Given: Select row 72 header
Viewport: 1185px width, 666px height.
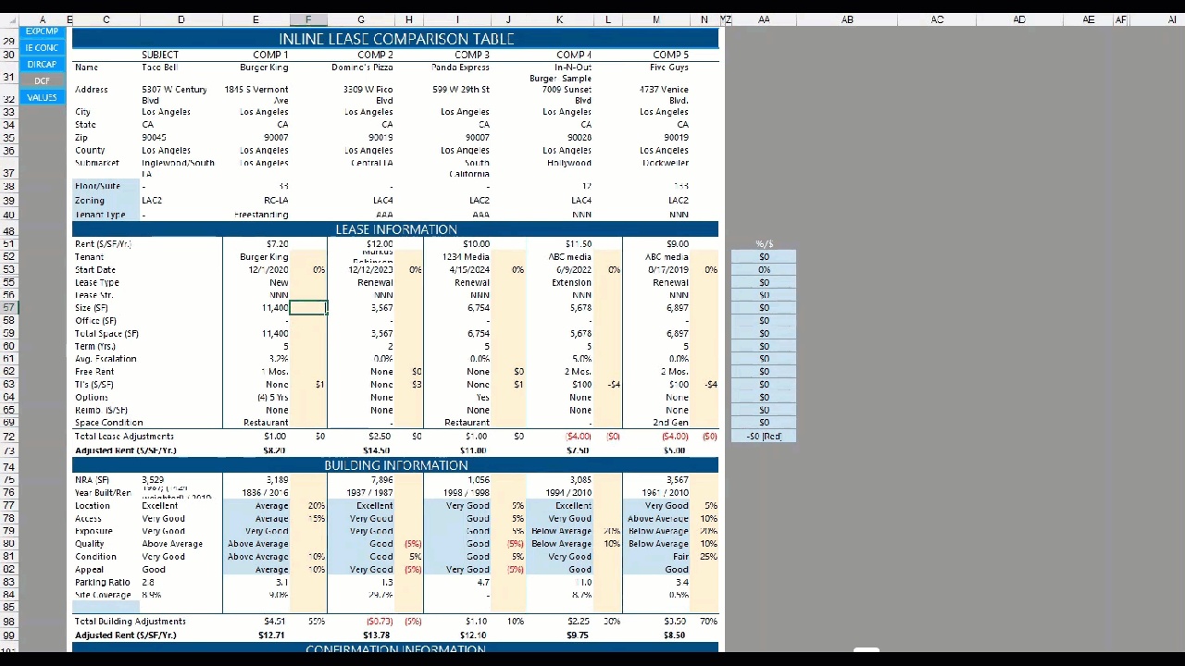Looking at the screenshot, I should (x=8, y=437).
